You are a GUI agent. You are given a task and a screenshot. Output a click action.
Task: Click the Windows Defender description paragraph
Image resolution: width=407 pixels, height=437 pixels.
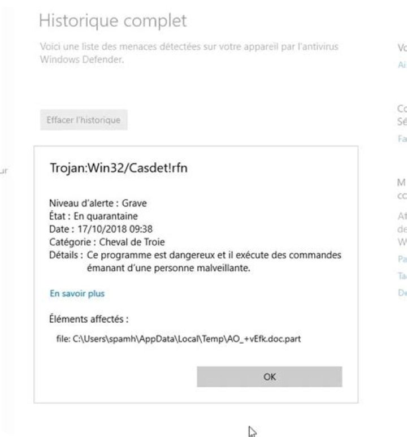click(188, 53)
